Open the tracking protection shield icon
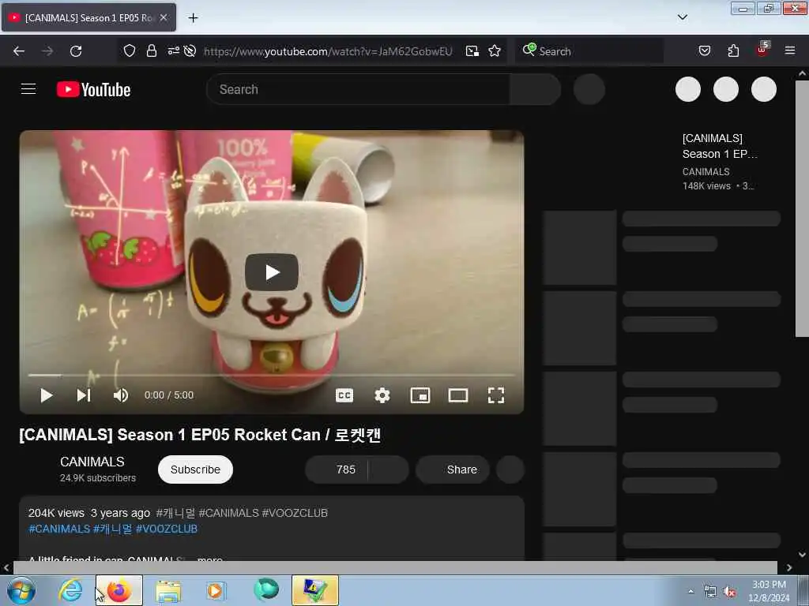Image resolution: width=809 pixels, height=606 pixels. [130, 50]
